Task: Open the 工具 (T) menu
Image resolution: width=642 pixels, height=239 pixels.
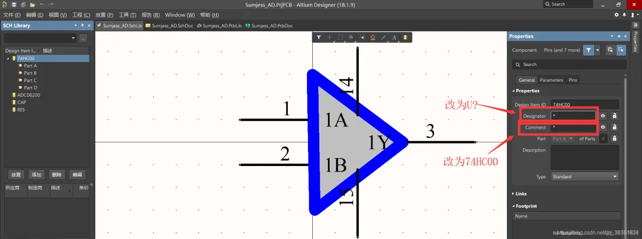Action: (x=127, y=15)
